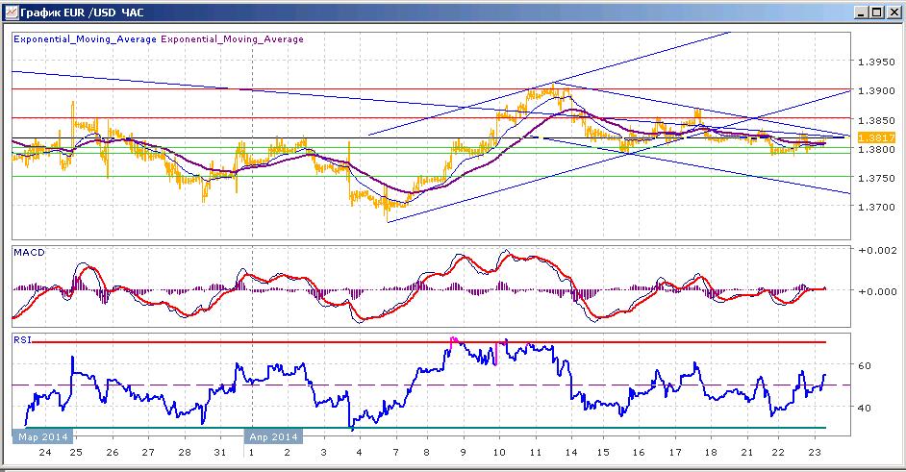The width and height of the screenshot is (906, 472).
Task: Select the red RSI overbought line
Action: [429, 342]
